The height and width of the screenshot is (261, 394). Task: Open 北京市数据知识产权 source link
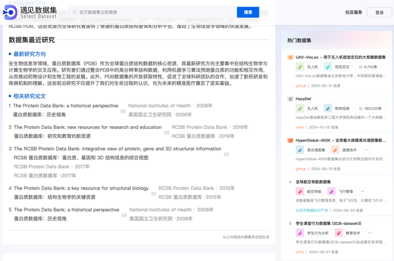click(312, 211)
